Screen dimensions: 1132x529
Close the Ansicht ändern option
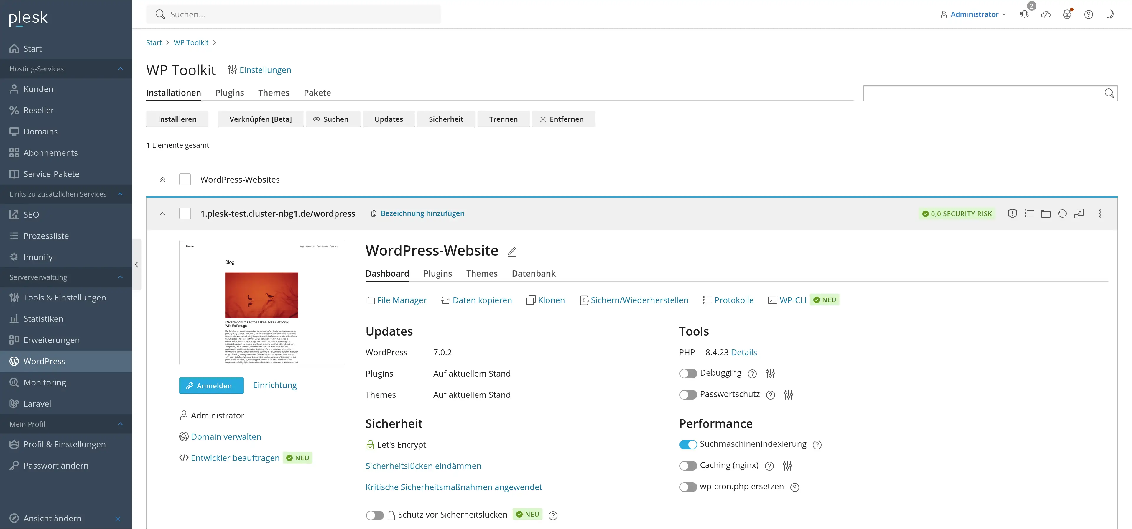(118, 519)
